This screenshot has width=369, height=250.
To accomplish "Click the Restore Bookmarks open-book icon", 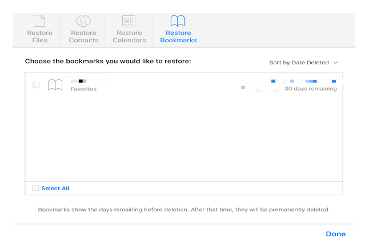I will (x=178, y=21).
